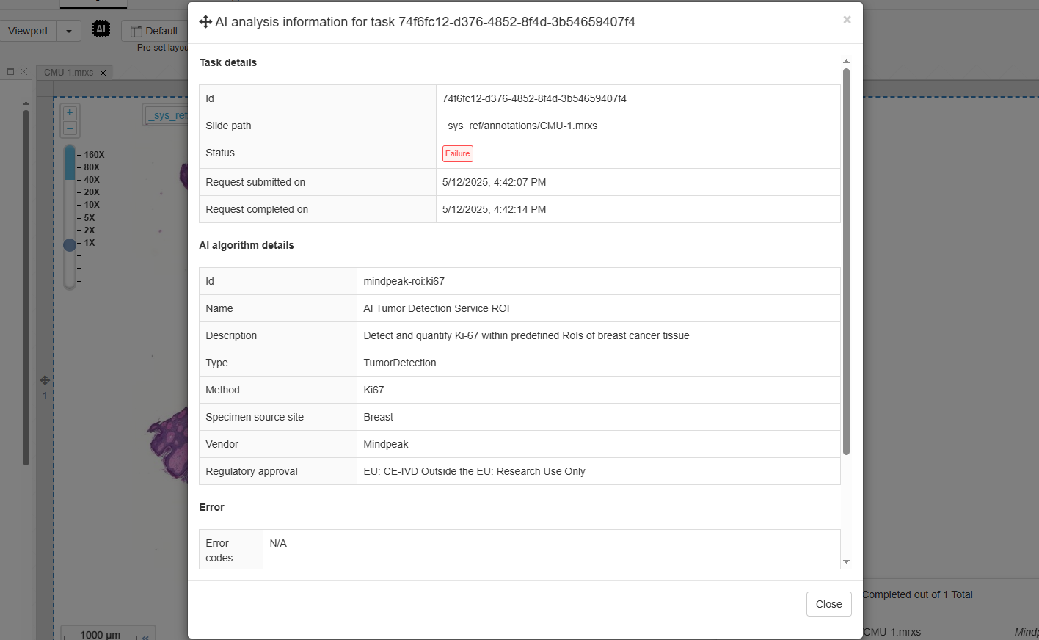Click the AI chip icon in toolbar
Image resolution: width=1039 pixels, height=640 pixels.
[x=101, y=29]
